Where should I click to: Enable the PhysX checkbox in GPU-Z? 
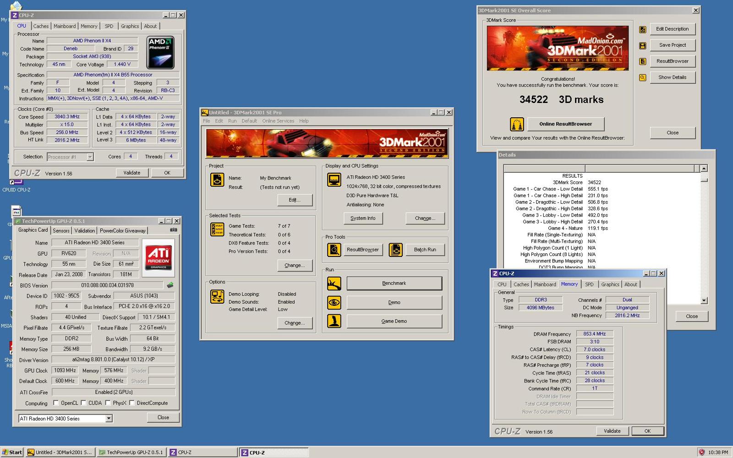108,403
